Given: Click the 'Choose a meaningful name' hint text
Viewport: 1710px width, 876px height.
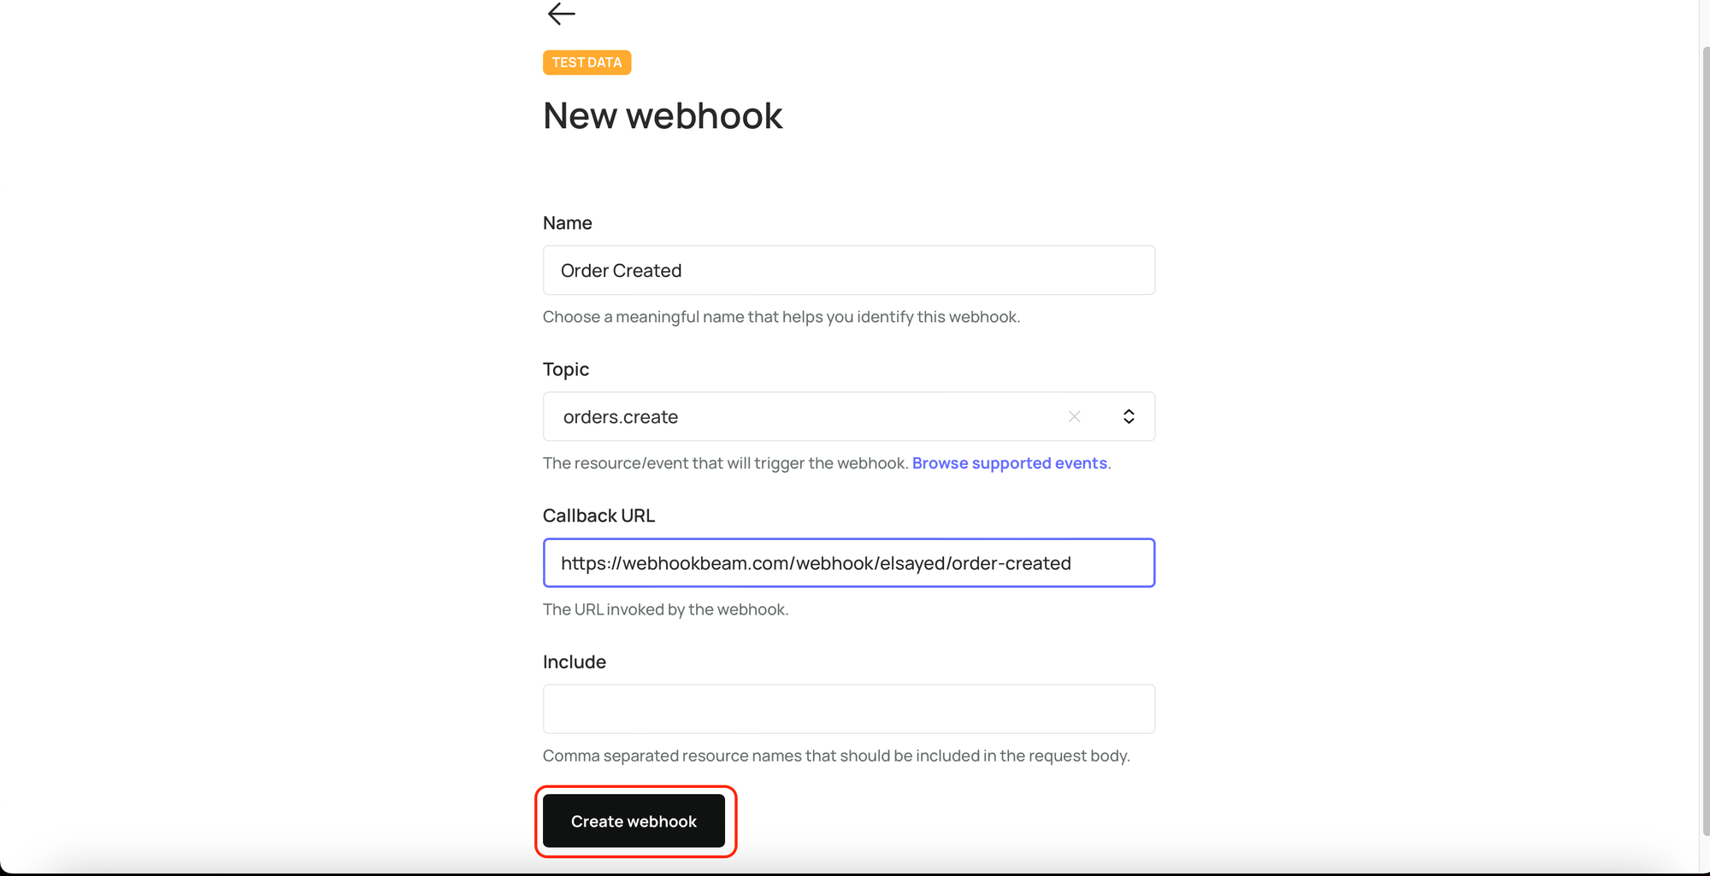Looking at the screenshot, I should (x=781, y=317).
